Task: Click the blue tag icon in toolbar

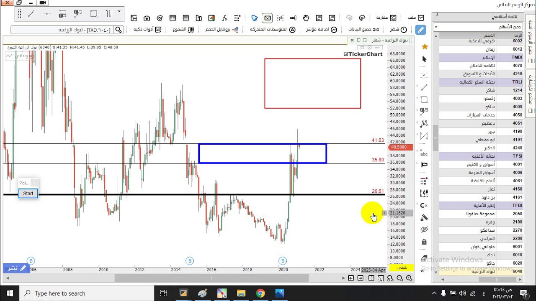Action: click(x=254, y=18)
